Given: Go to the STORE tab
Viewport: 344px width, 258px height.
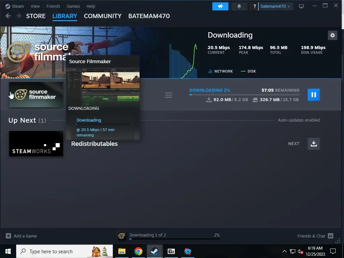Looking at the screenshot, I should [36, 16].
